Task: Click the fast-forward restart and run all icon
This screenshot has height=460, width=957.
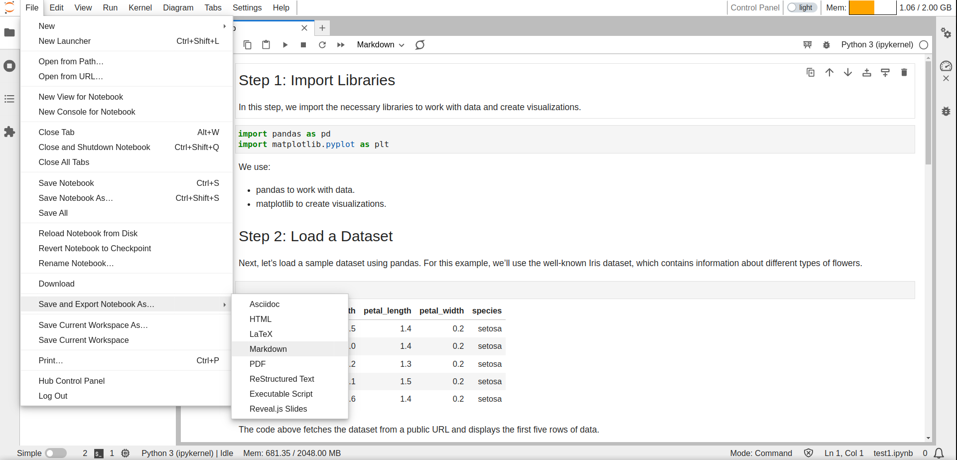Action: coord(341,45)
